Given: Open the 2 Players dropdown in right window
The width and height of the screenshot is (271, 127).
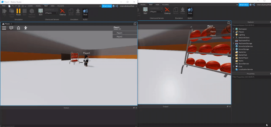Looking at the screenshot, I should (156, 12).
